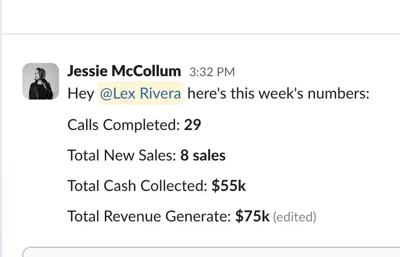400x257 pixels.
Task: Click the bold "8 sales" value
Action: [x=203, y=155]
